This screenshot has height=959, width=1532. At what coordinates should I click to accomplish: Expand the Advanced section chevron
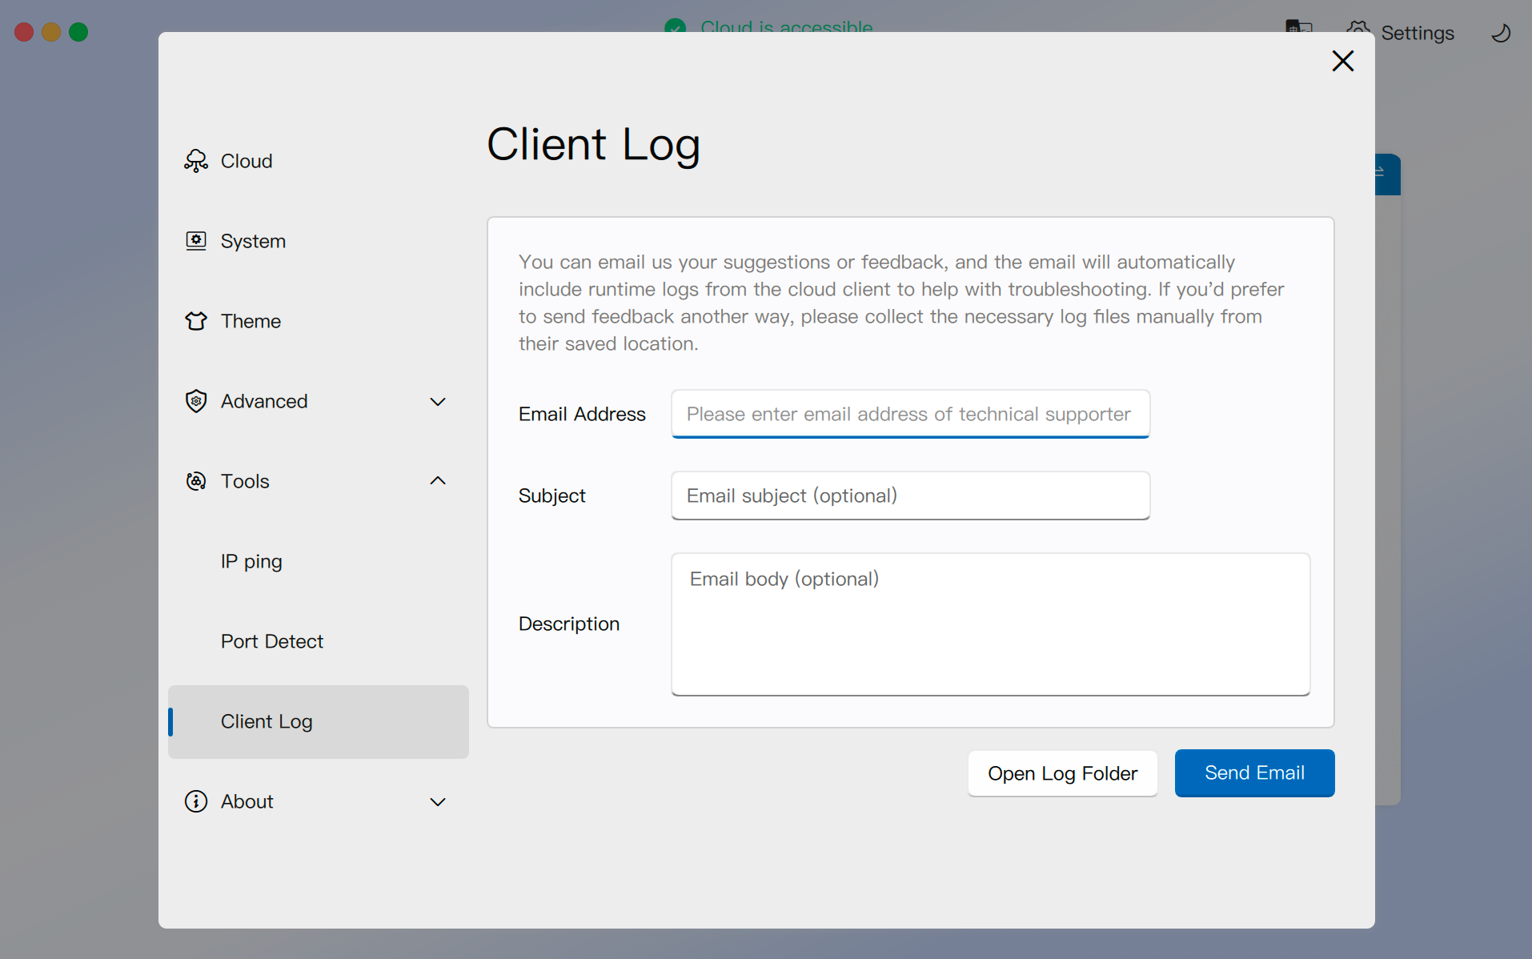tap(437, 401)
